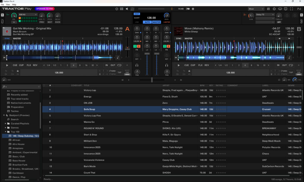304x182 pixels.
Task: Enable headphone cue on Deck B channel
Action: [167, 65]
